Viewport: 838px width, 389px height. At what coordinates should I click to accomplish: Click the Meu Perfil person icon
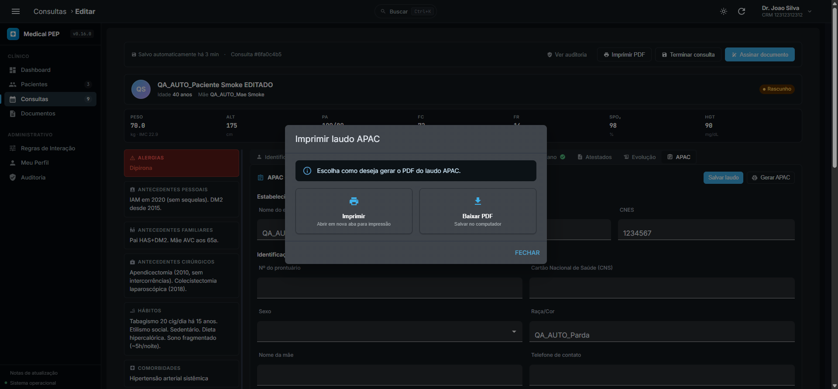[x=13, y=163]
